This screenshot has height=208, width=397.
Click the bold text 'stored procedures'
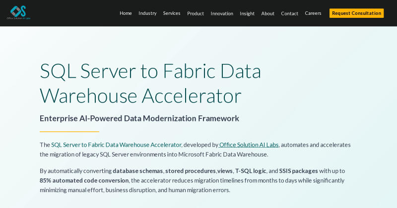pos(191,171)
